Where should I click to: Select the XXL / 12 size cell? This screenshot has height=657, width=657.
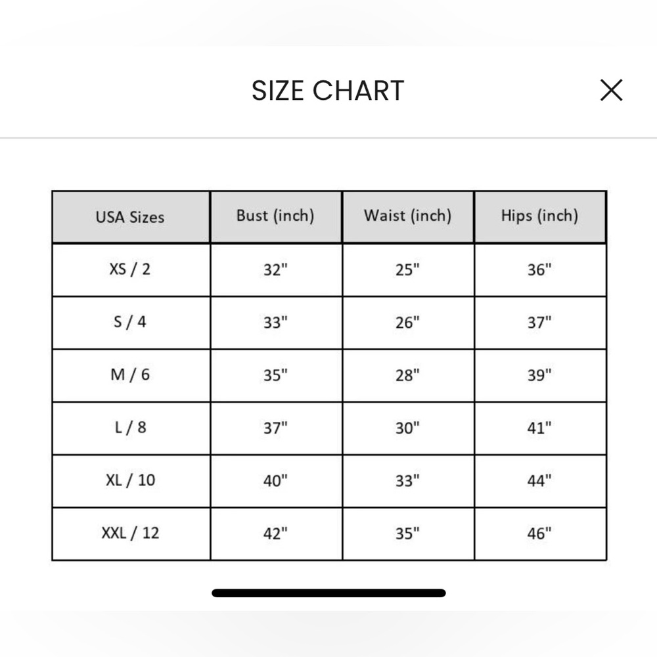(x=131, y=533)
